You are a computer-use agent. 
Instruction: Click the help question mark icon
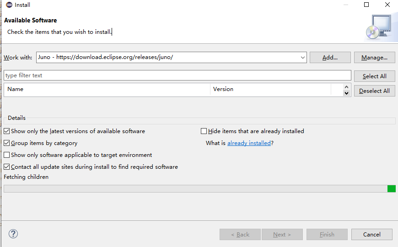tap(13, 234)
